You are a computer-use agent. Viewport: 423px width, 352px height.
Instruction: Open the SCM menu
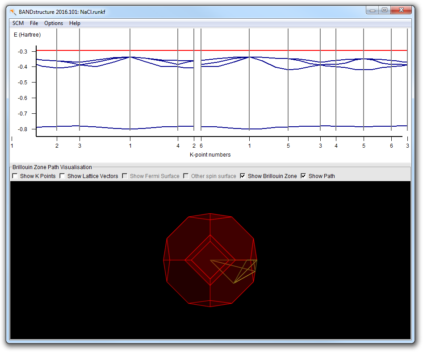click(18, 23)
